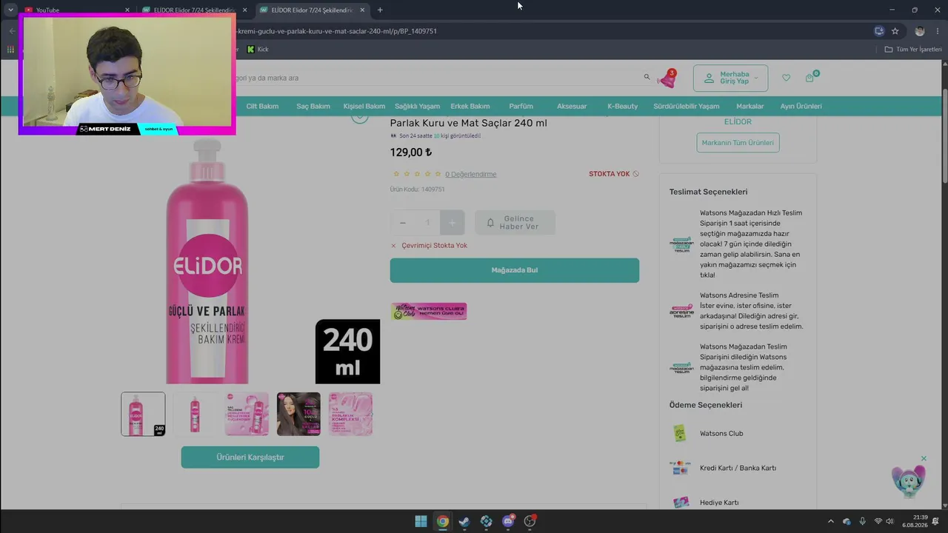Screen dimensions: 948x533
Task: Open the shopping bag cart icon
Action: point(810,78)
